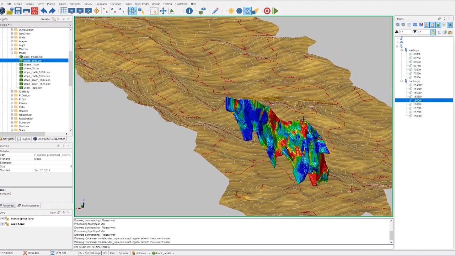Switch to the Legend tab

pos(24,139)
